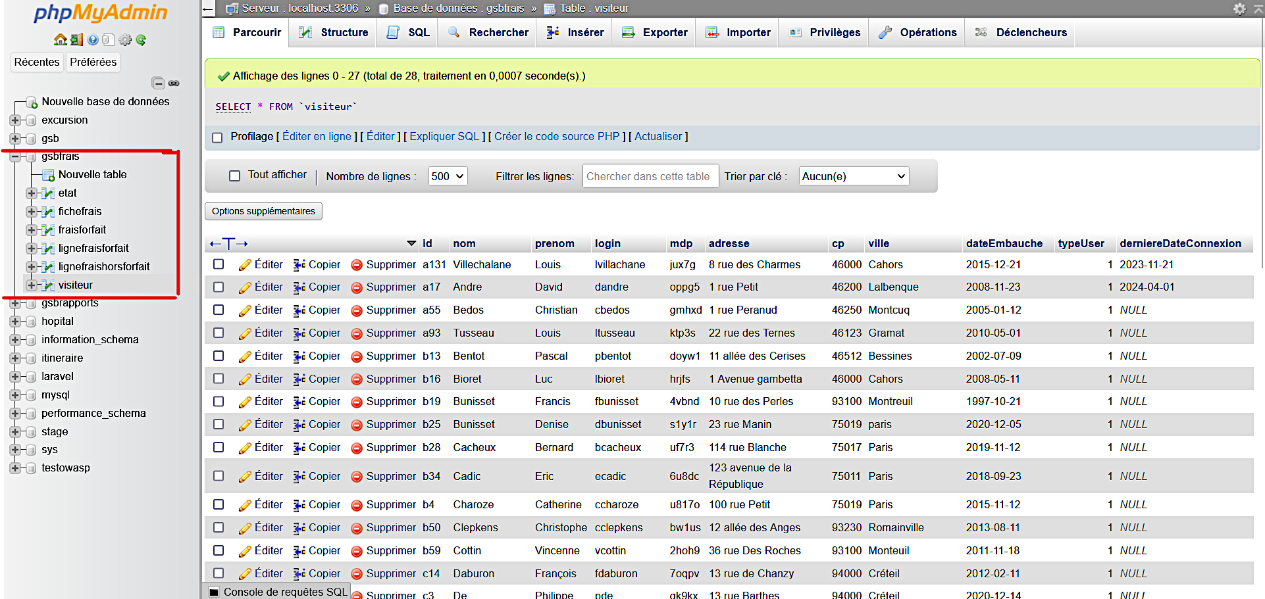This screenshot has width=1265, height=599.
Task: Click red Supprimer icon for Villechalane row
Action: 357,265
